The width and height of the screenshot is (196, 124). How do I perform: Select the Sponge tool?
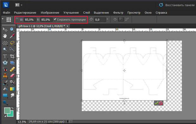(x=5, y=103)
